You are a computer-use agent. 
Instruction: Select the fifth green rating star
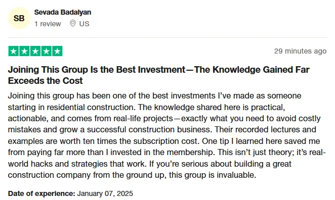[57, 51]
